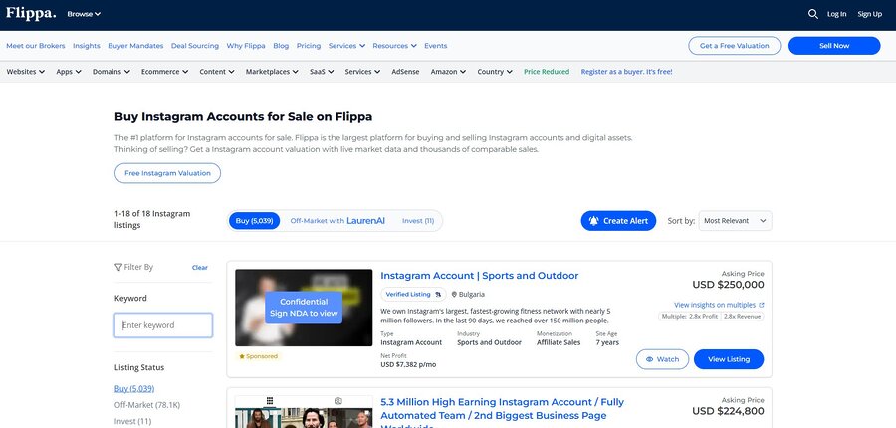Switch to Off-Market with LaurenAI tab
This screenshot has width=896, height=428.
pyautogui.click(x=336, y=221)
